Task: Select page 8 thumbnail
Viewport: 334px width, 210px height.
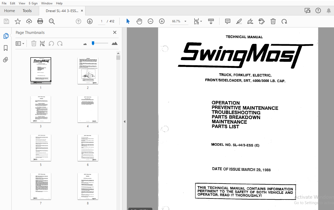Action: coord(88,186)
